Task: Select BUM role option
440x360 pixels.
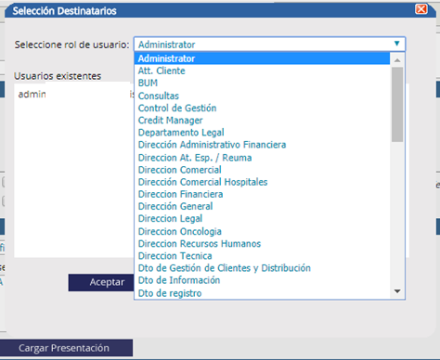Action: tap(263, 84)
